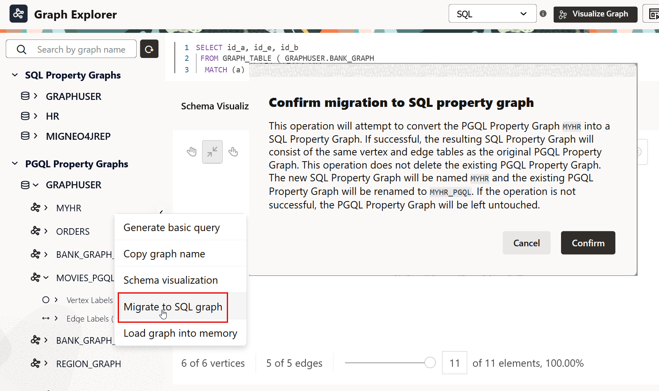Expand the MIGNEO4JREP schema node
Screen dimensions: 659x391
(x=36, y=136)
